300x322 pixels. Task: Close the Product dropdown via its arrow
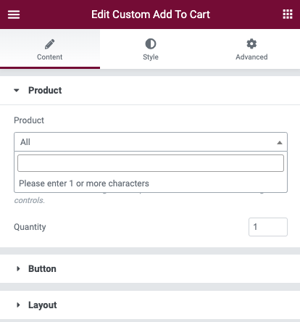280,142
